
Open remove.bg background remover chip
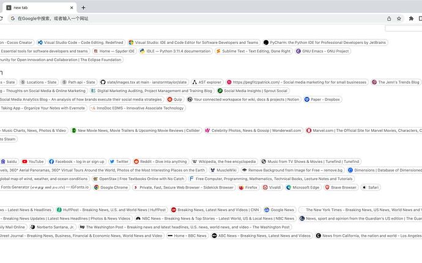(292, 170)
